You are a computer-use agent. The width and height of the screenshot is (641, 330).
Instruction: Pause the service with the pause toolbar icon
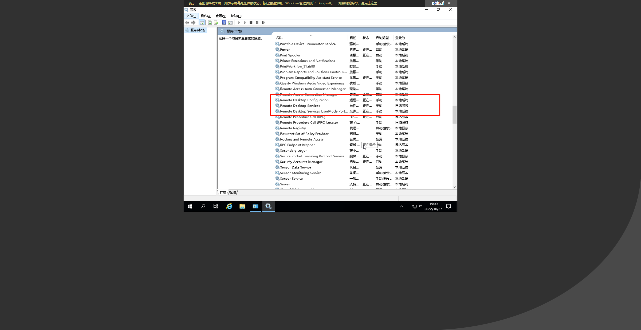pyautogui.click(x=257, y=22)
